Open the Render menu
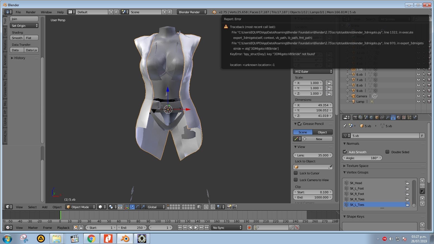 tap(31, 12)
